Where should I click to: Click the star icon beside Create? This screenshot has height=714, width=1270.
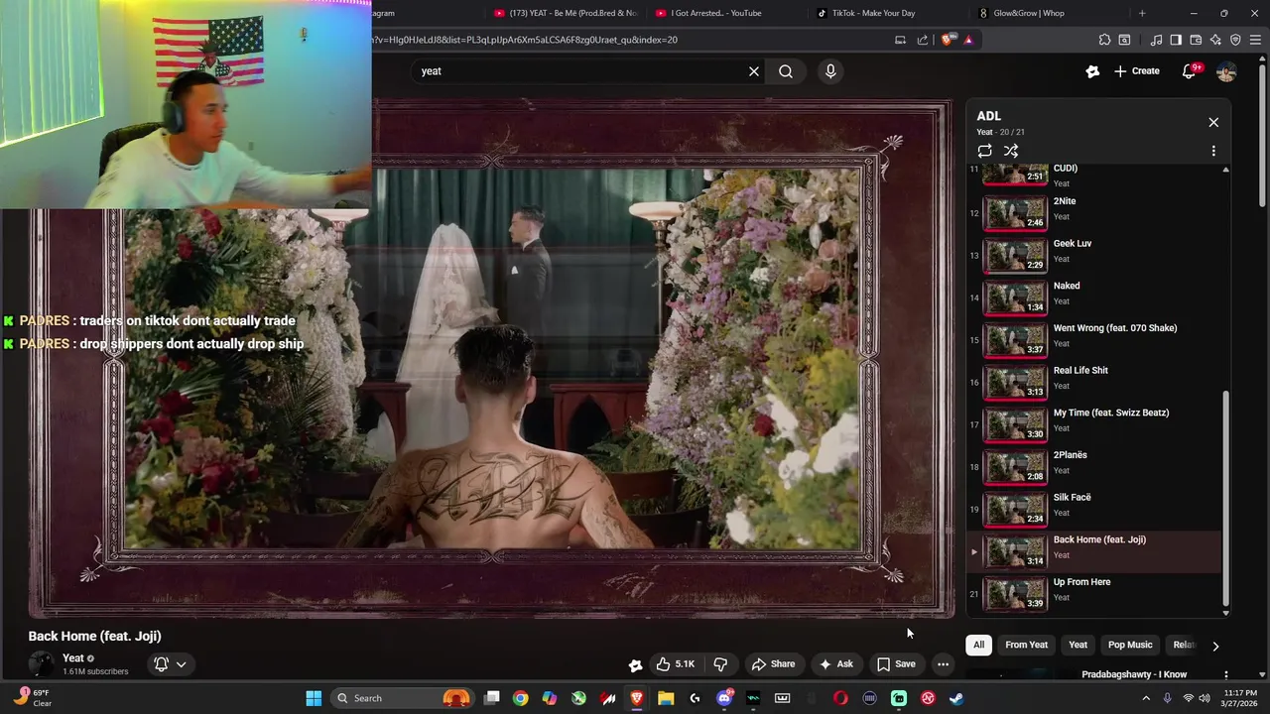(1092, 71)
